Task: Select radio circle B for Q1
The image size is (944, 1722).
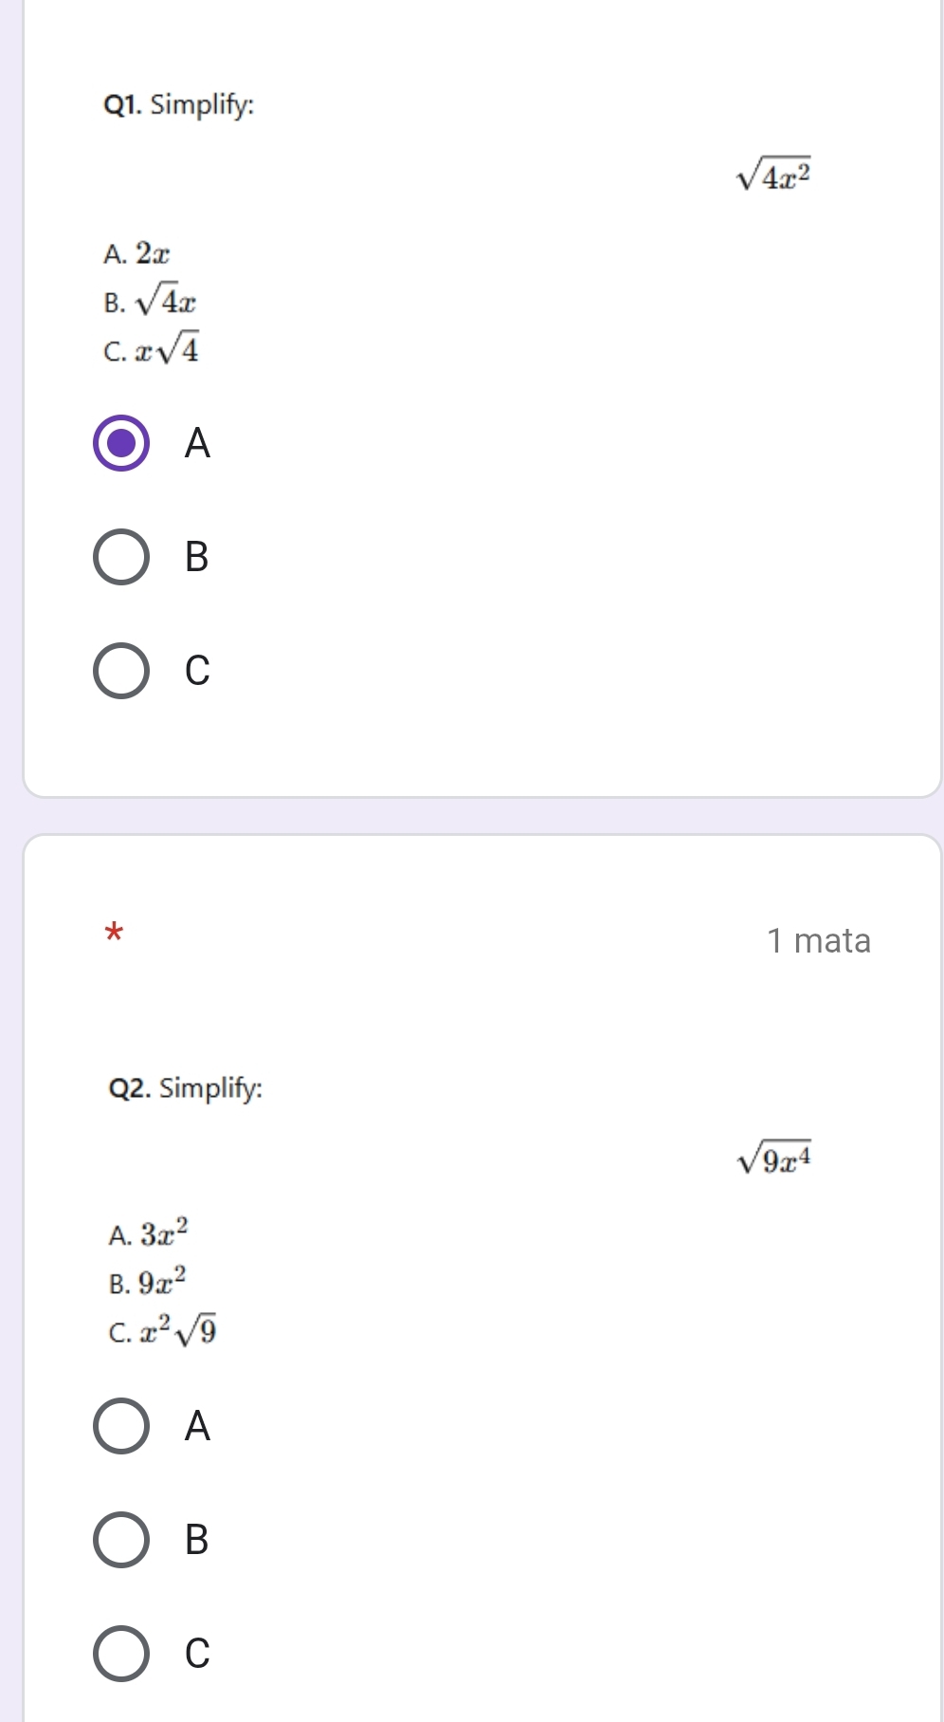Action: coord(121,557)
